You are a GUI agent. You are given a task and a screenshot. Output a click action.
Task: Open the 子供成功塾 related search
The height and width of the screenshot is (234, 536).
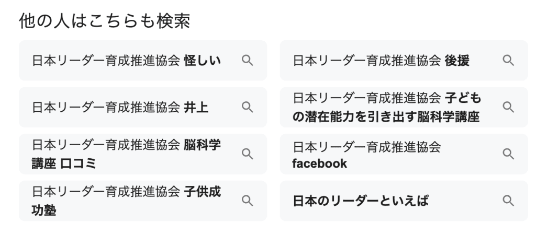(126, 200)
